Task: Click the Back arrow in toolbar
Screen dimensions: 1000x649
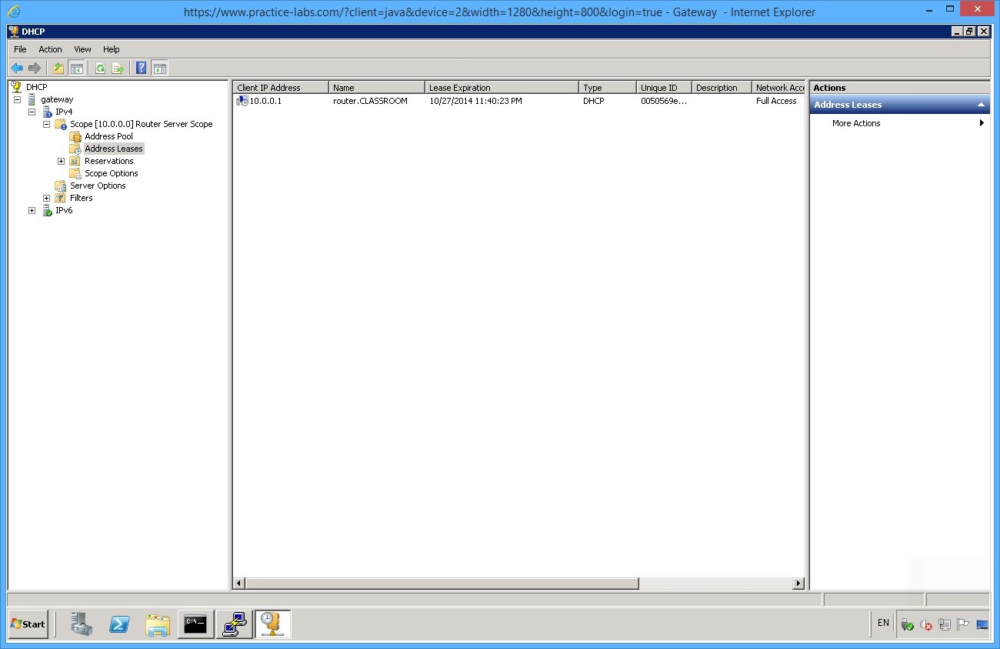Action: [17, 69]
